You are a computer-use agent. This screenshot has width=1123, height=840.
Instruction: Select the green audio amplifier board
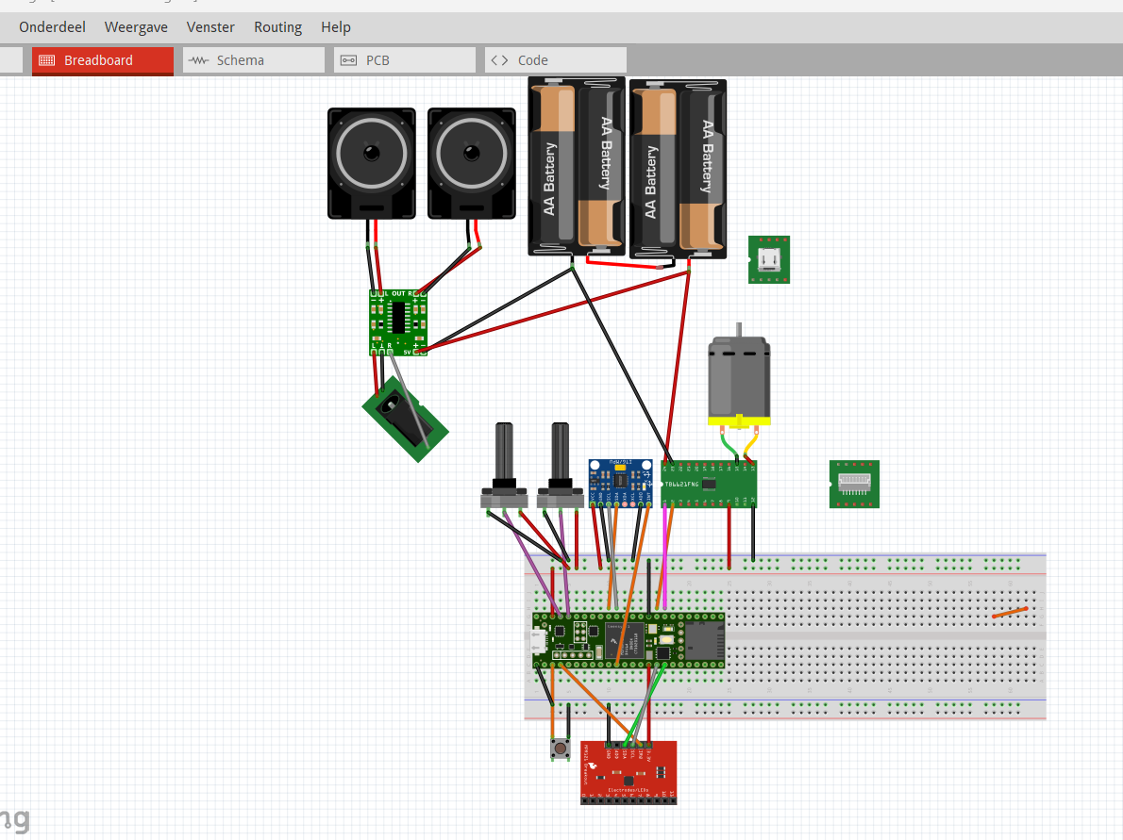point(398,322)
